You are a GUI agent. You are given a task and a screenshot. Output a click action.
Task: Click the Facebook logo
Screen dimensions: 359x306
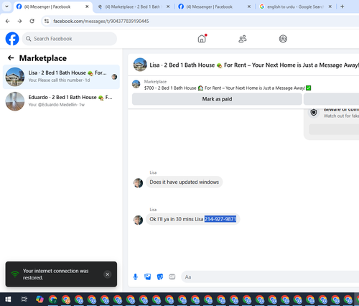point(12,39)
